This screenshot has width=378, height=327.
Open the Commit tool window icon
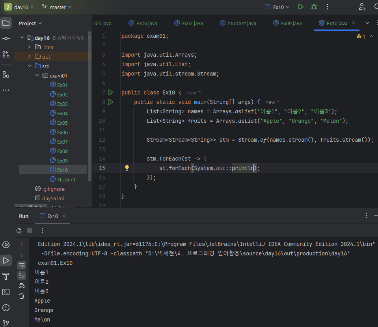pyautogui.click(x=6, y=39)
